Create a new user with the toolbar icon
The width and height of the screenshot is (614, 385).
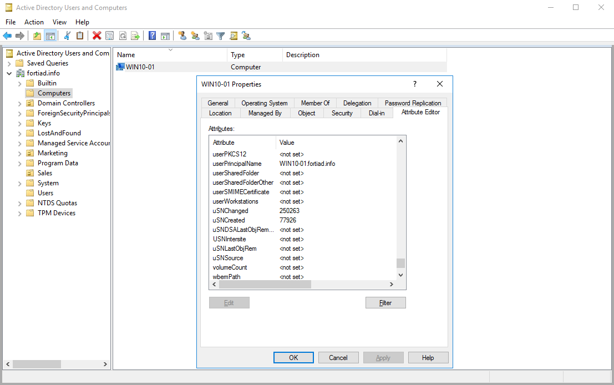[183, 36]
